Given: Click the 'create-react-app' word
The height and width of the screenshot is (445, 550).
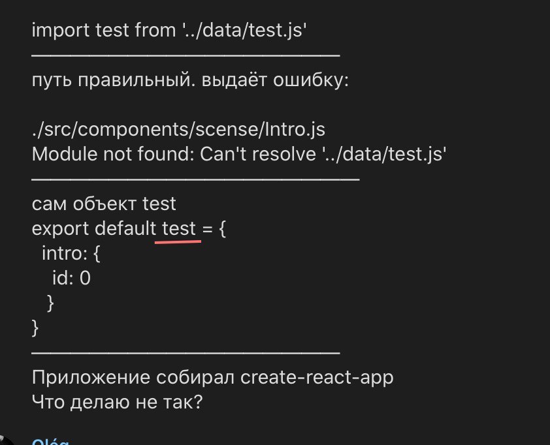Looking at the screenshot, I should 317,378.
